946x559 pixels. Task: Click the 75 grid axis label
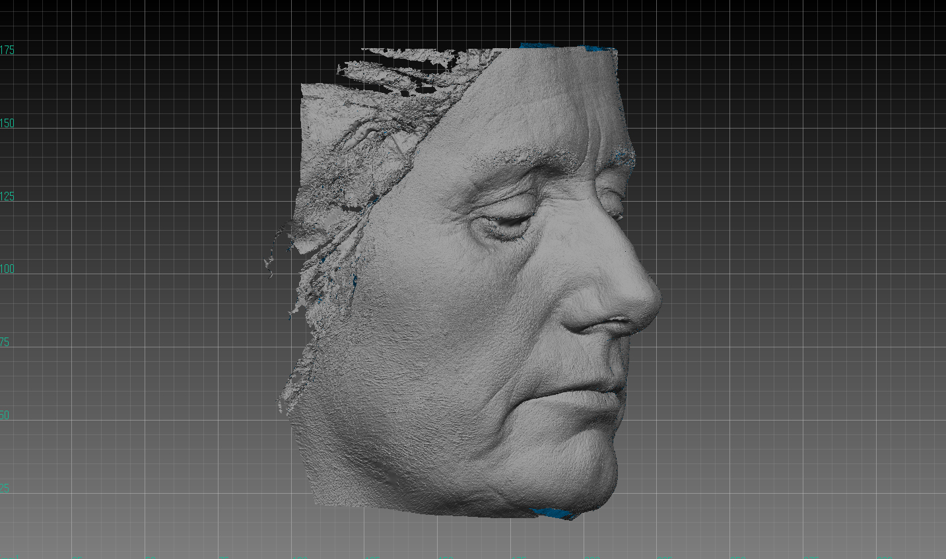(x=5, y=342)
